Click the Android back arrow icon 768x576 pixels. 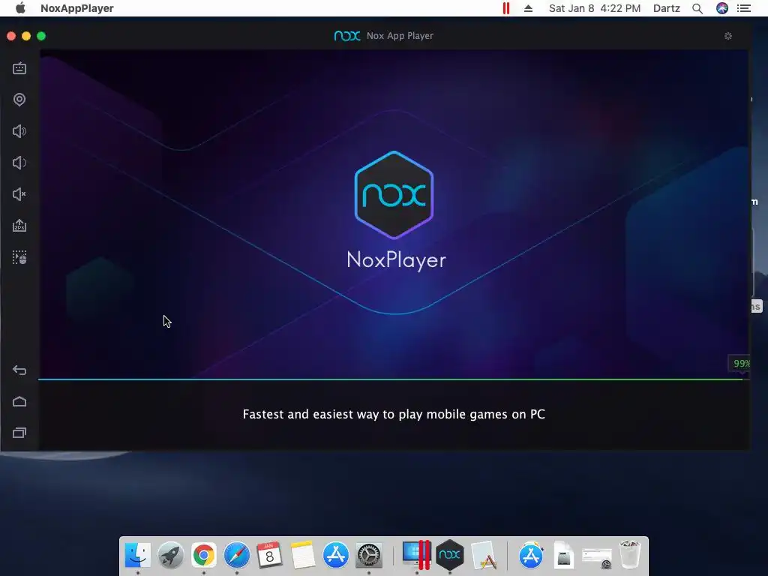(19, 370)
